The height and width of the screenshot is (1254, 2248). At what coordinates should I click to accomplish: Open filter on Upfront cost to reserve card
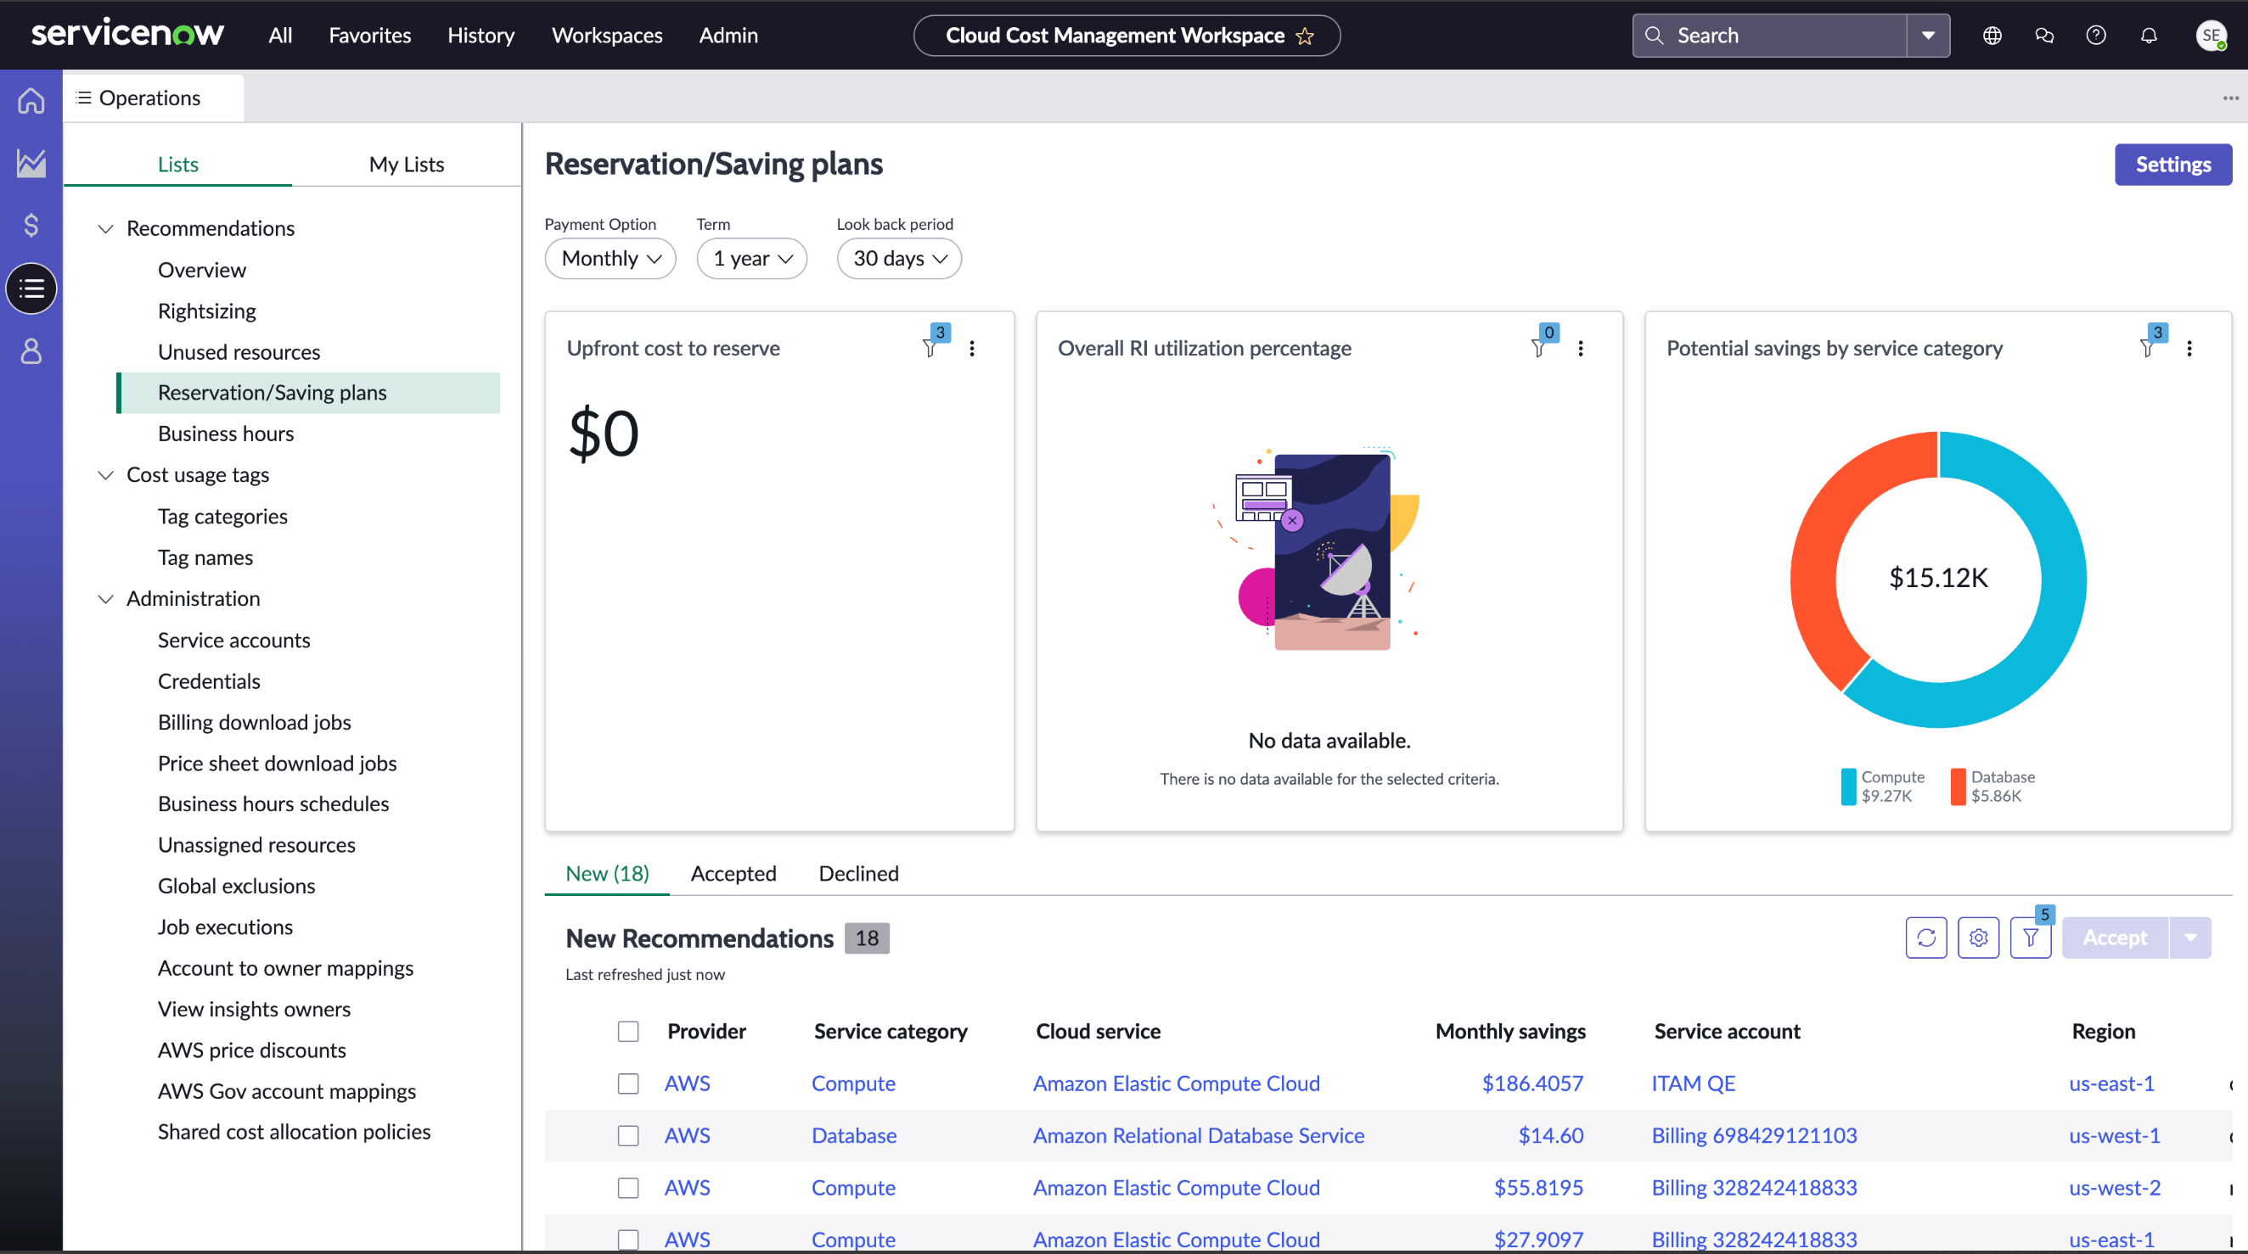(930, 348)
